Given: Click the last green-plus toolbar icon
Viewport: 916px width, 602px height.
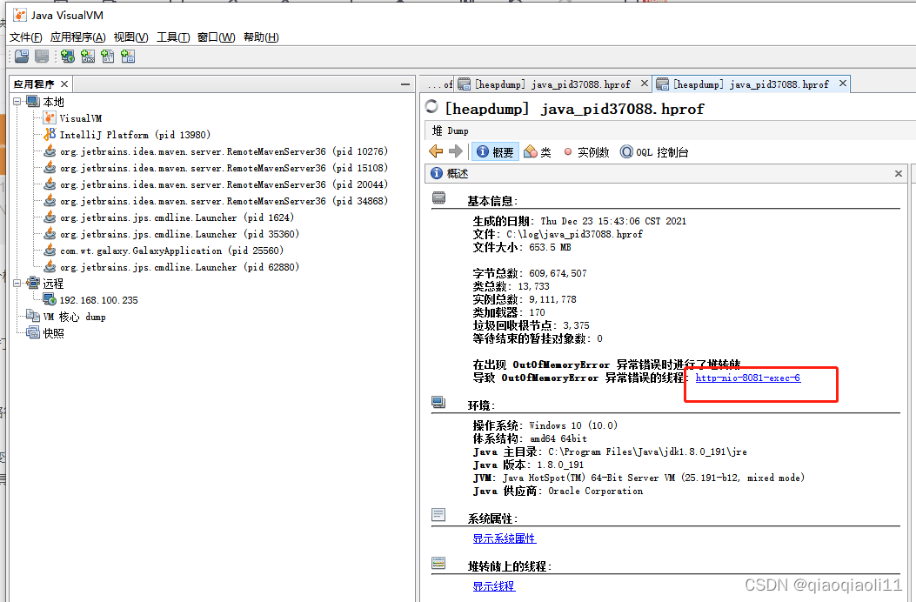Looking at the screenshot, I should [x=128, y=56].
